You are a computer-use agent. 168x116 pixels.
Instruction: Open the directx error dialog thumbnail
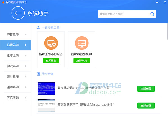pos(46,105)
